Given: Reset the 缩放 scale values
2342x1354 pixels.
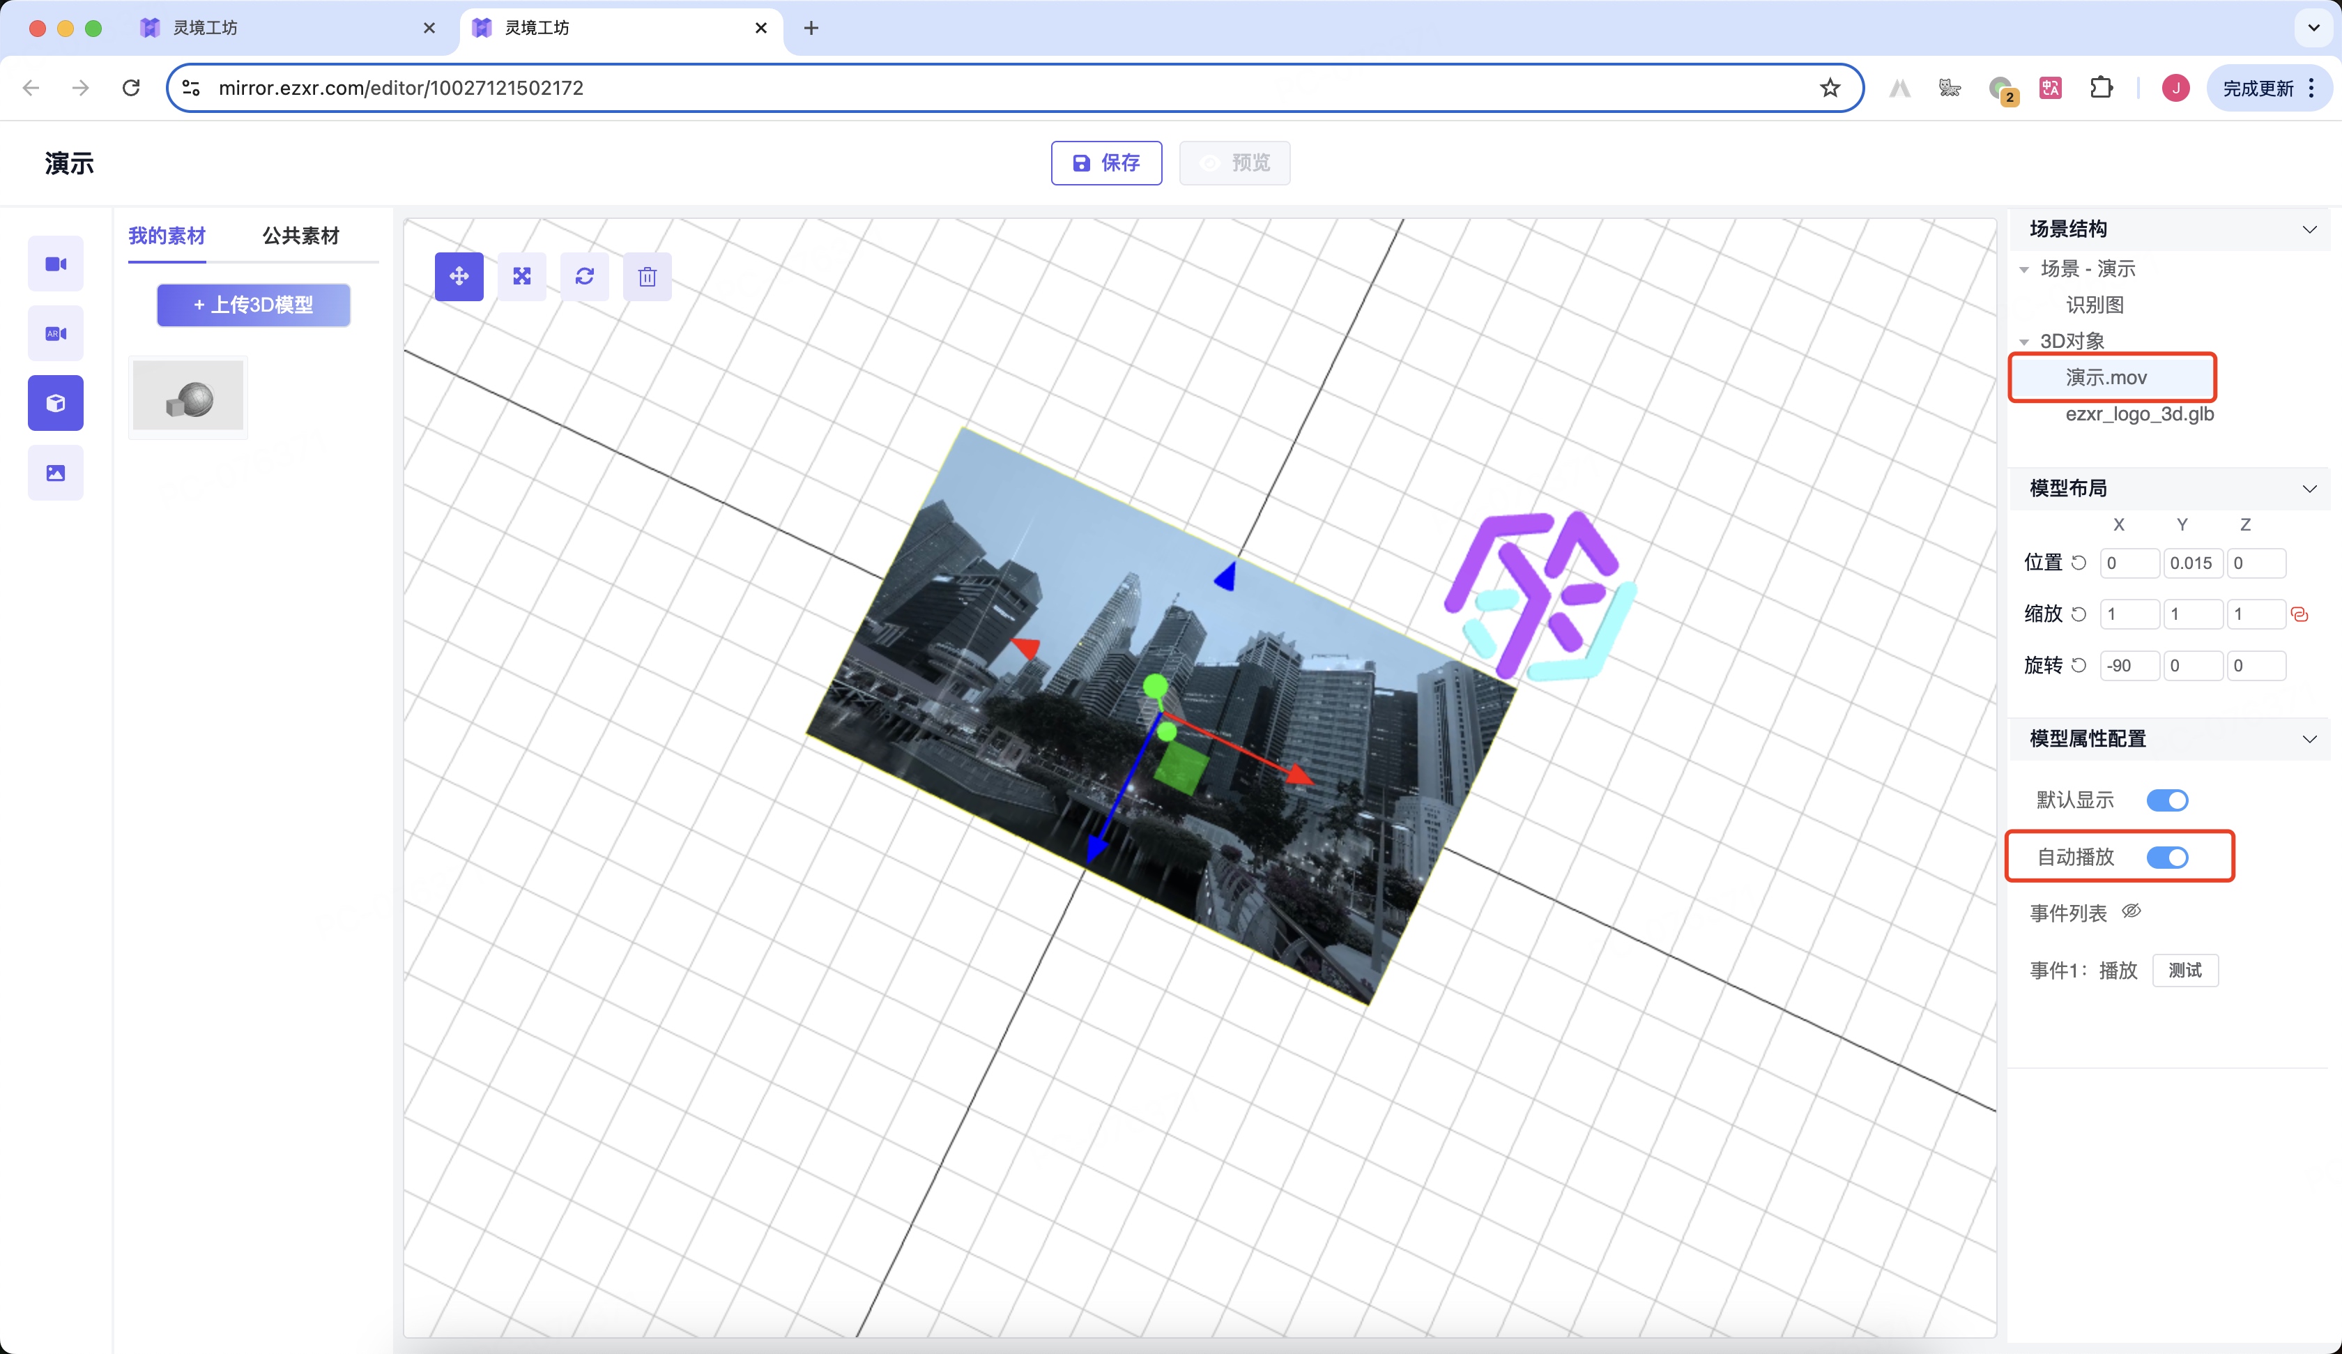Looking at the screenshot, I should tap(2079, 614).
